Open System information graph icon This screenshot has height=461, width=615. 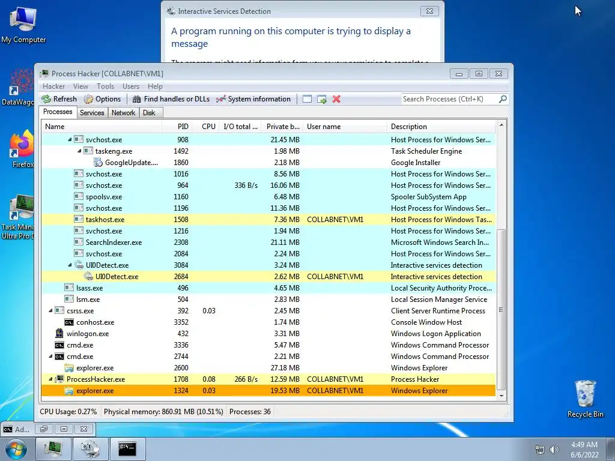tap(221, 99)
